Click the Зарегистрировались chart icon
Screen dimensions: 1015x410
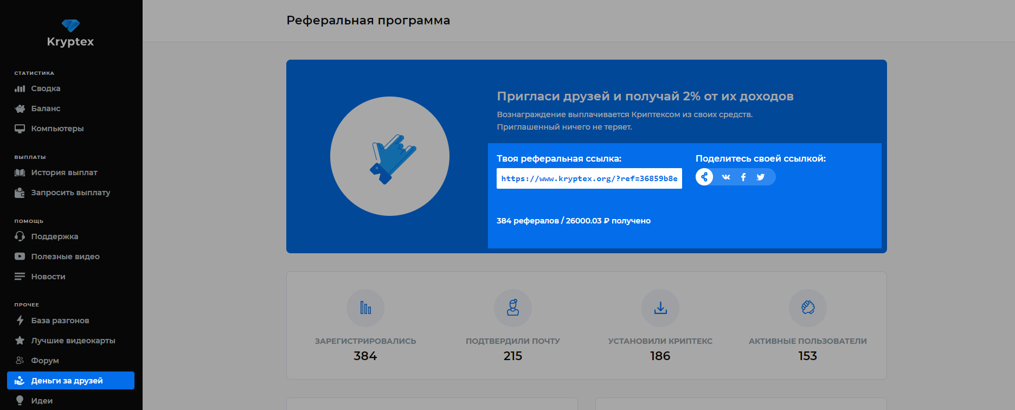click(365, 308)
